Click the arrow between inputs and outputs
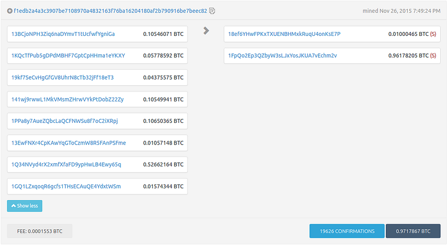 tap(206, 31)
